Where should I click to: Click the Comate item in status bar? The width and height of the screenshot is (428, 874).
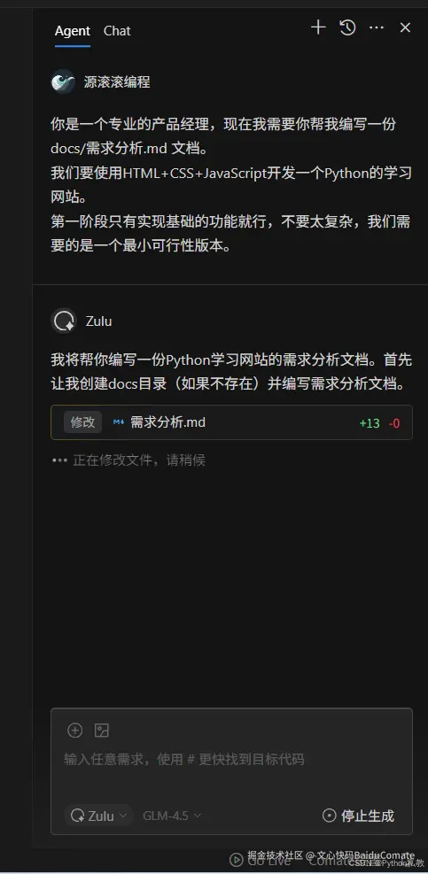pyautogui.click(x=331, y=861)
